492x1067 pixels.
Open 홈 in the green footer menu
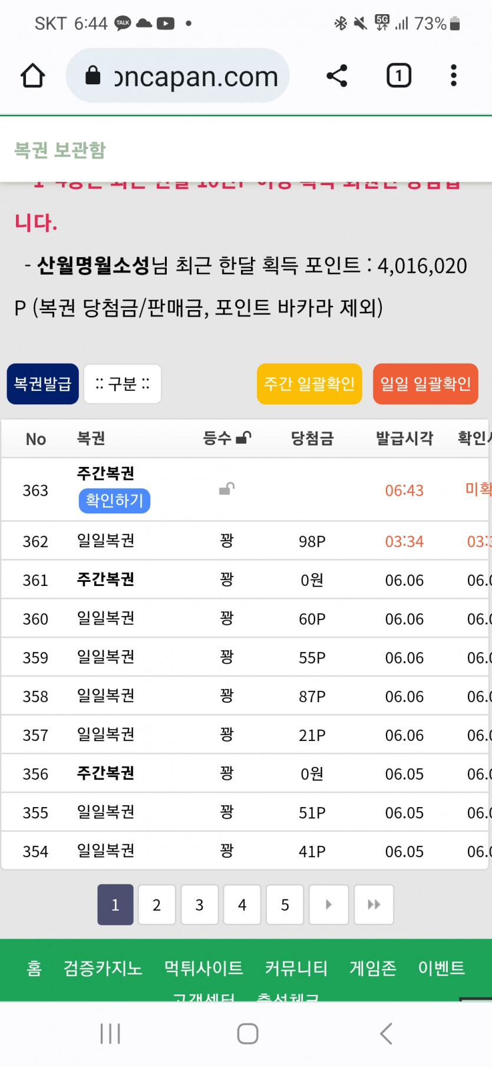(34, 968)
